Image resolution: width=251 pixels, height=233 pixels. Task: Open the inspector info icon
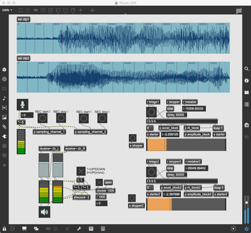tap(247, 81)
